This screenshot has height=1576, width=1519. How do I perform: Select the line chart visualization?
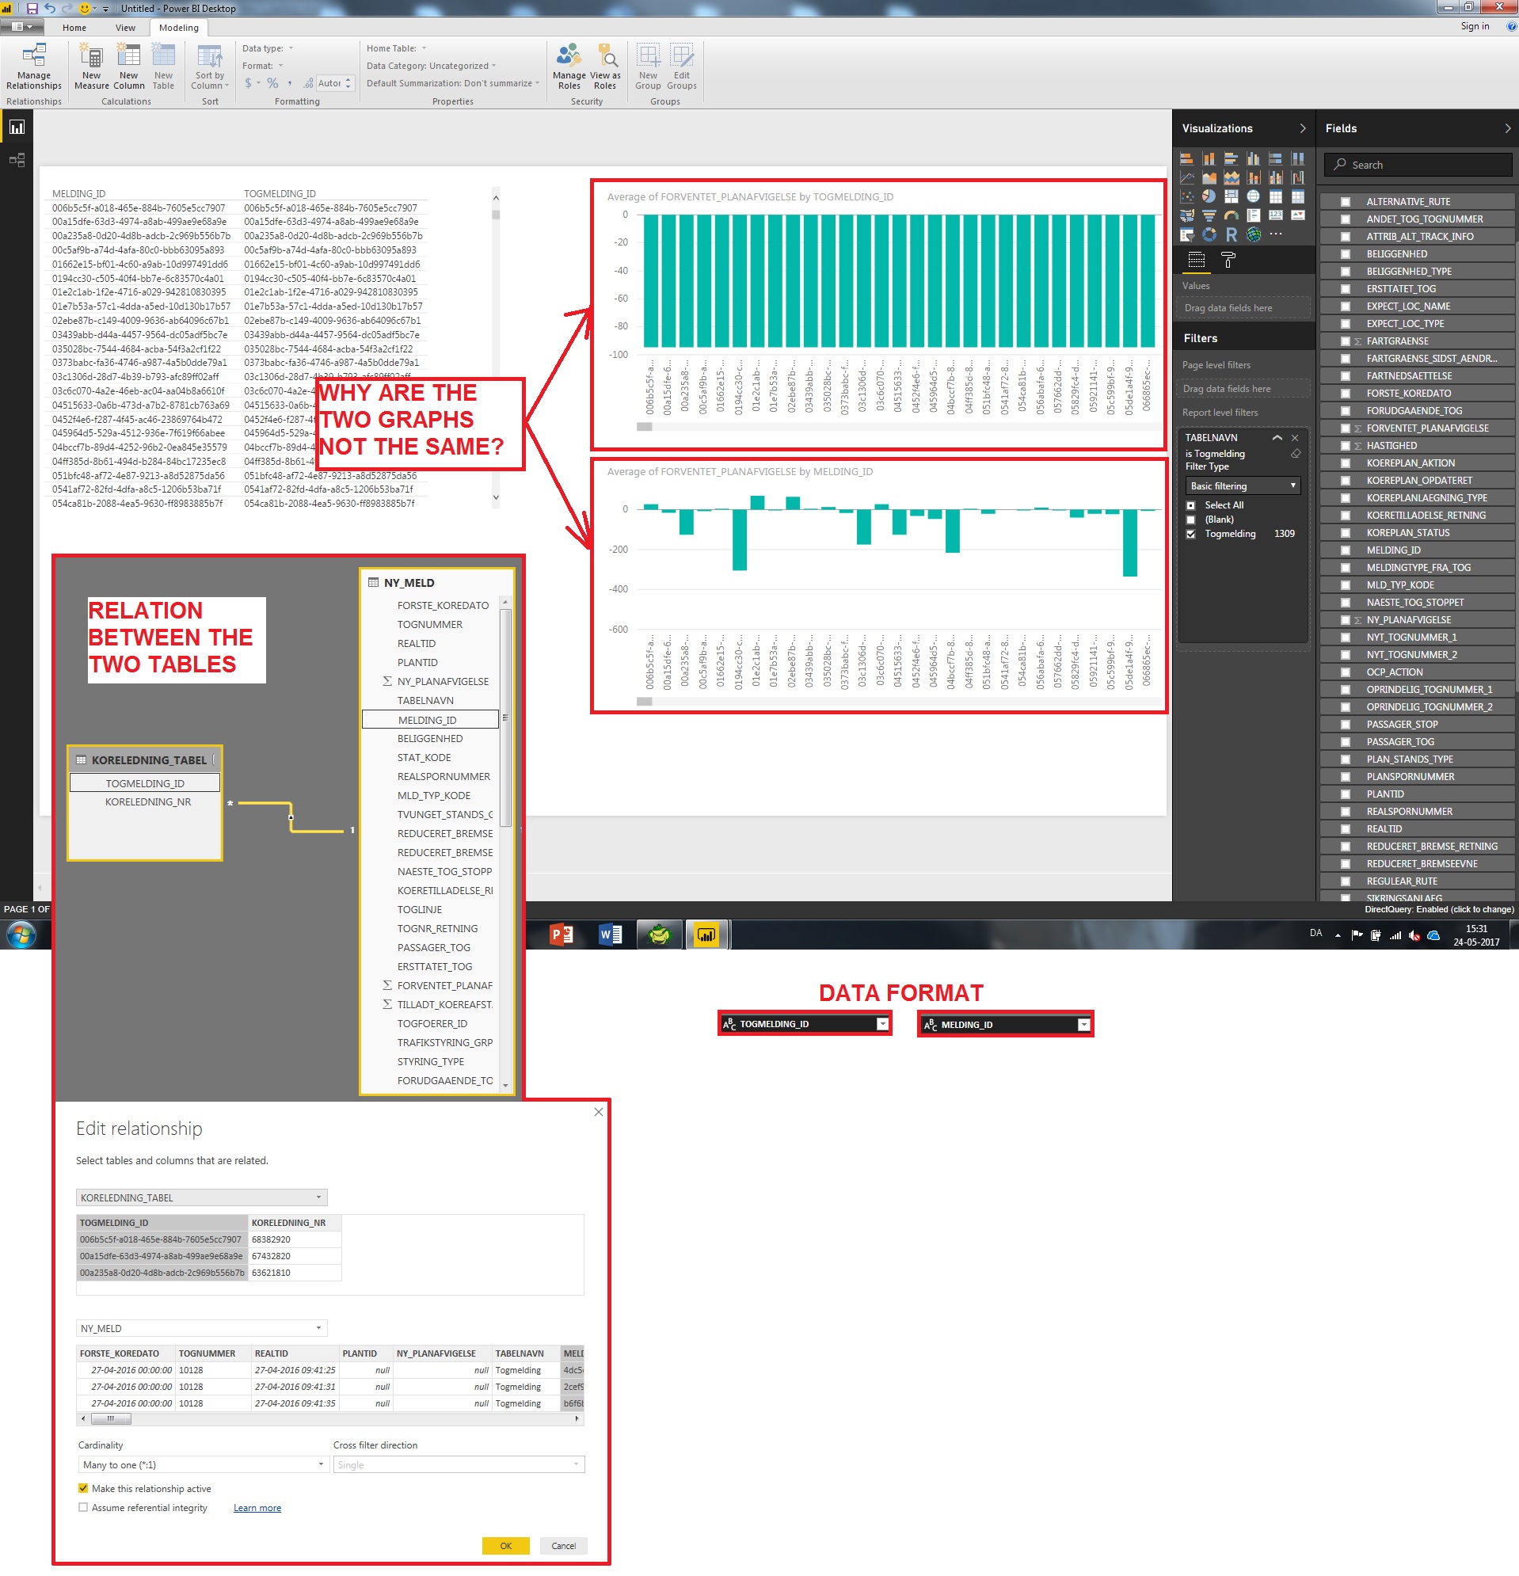(x=1187, y=177)
